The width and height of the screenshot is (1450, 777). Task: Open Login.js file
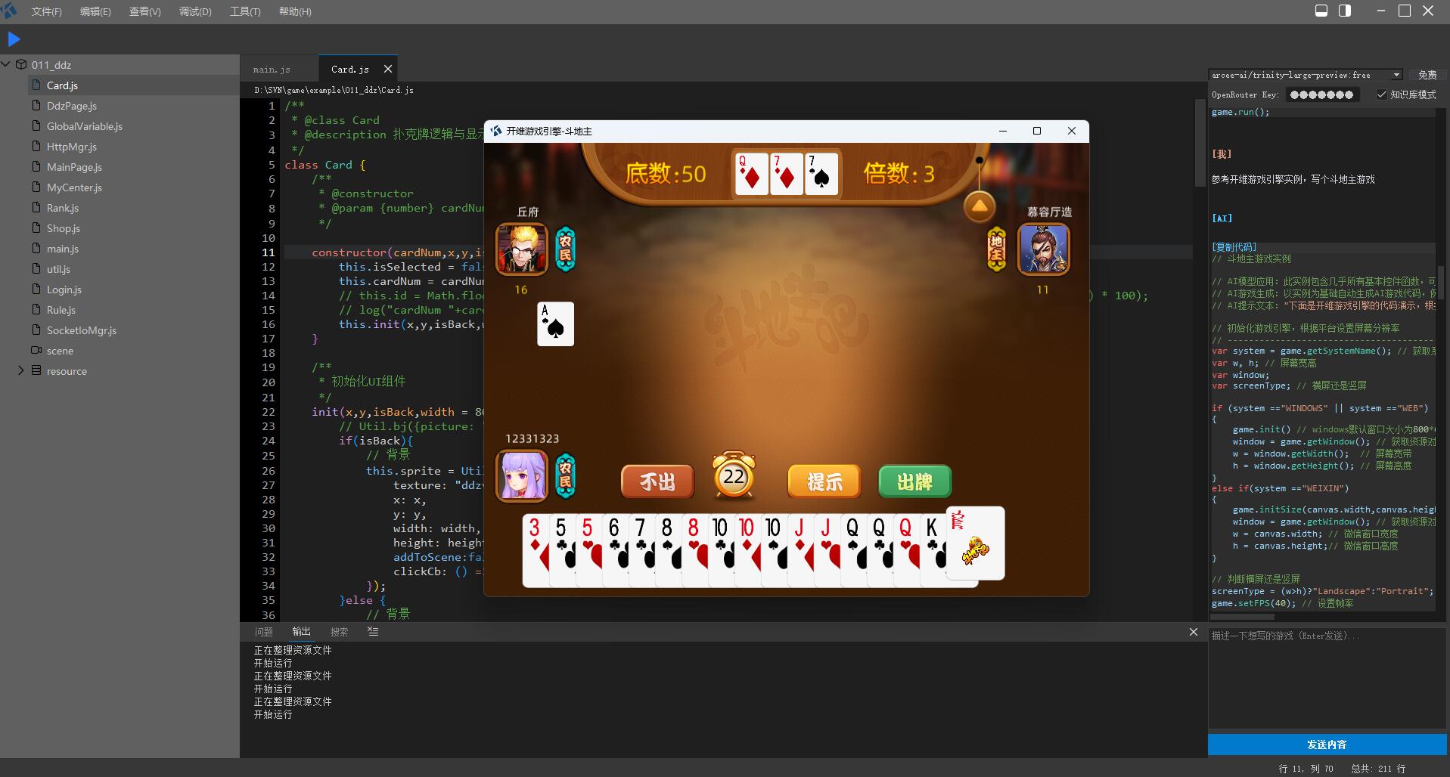(64, 289)
